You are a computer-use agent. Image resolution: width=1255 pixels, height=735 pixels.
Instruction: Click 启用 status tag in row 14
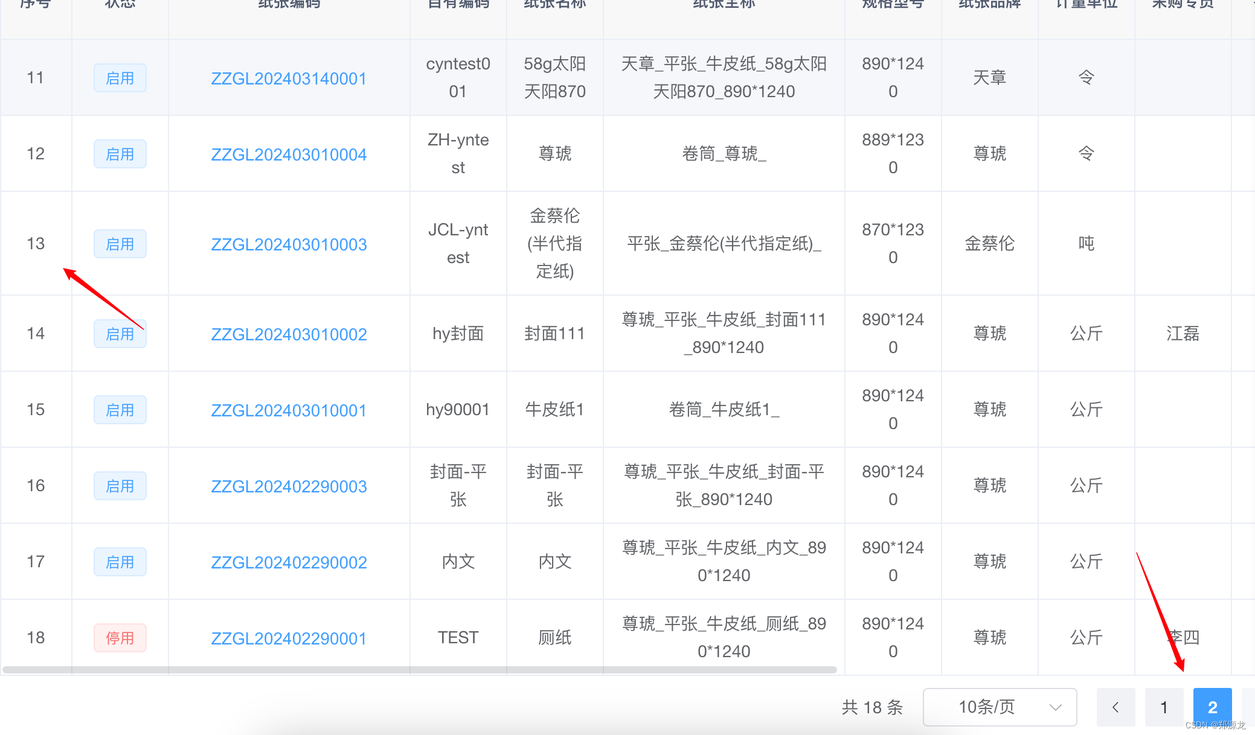pos(120,334)
